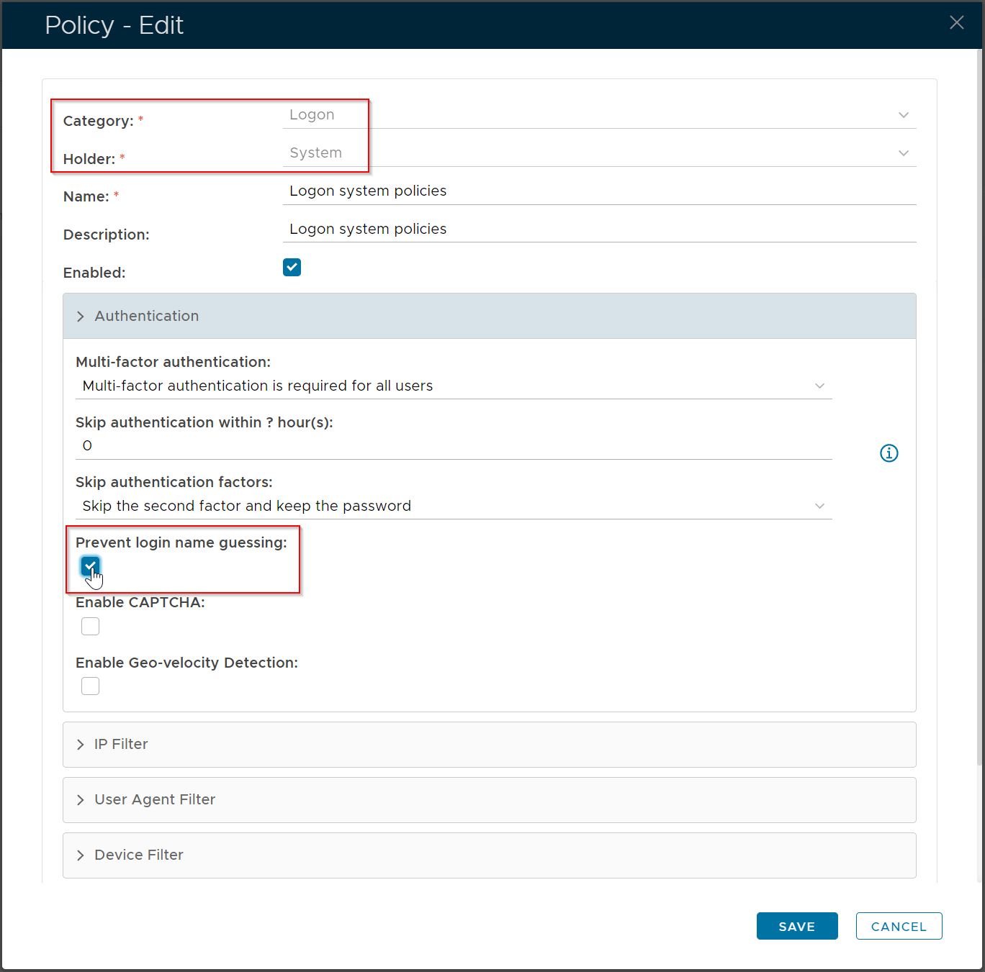Collapse the Authentication section

pos(147,317)
